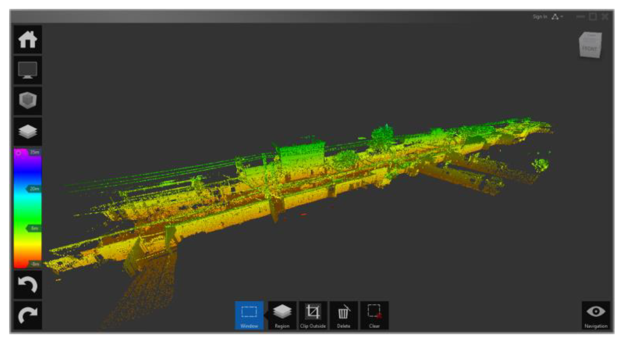Open the Project Navigator layers icon
The image size is (623, 342).
(x=28, y=131)
